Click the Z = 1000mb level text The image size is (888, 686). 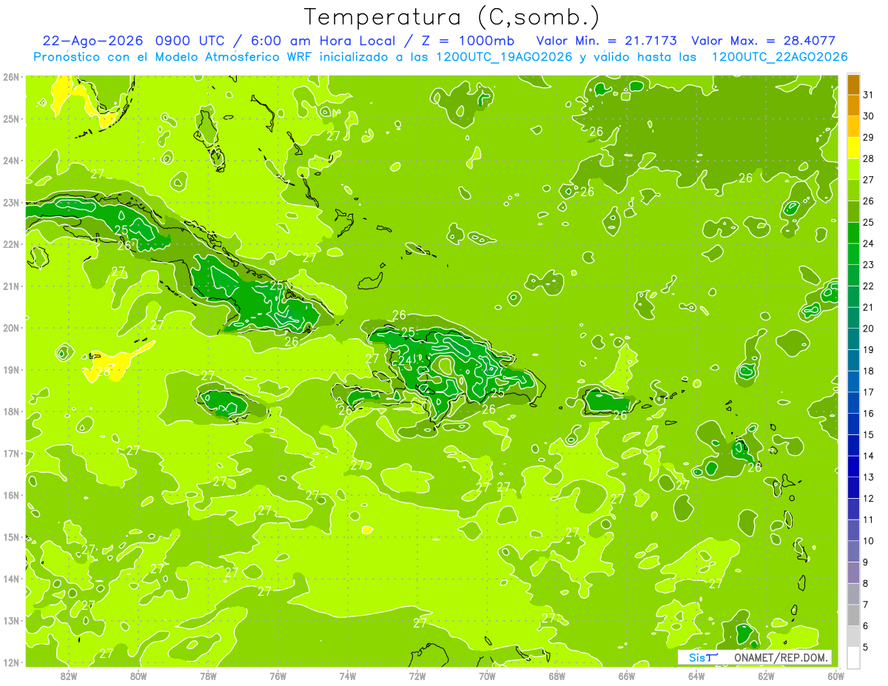click(x=467, y=41)
